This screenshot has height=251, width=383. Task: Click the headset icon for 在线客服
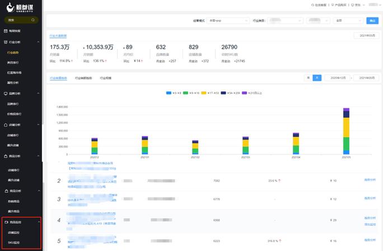click(x=312, y=5)
